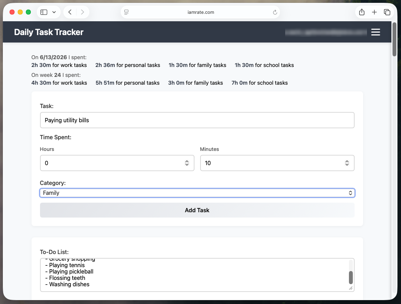Select the '3h 0m for family tasks' summary
401x304 pixels.
(196, 83)
